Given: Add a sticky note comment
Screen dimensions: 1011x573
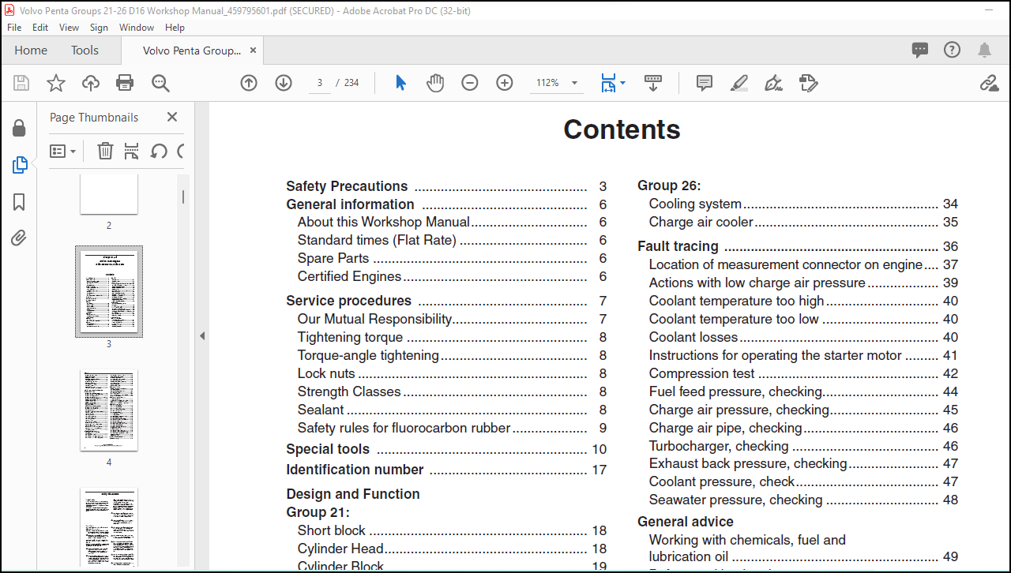Looking at the screenshot, I should point(705,83).
